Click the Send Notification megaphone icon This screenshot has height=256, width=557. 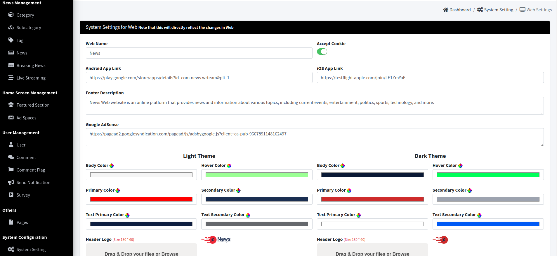[x=11, y=182]
